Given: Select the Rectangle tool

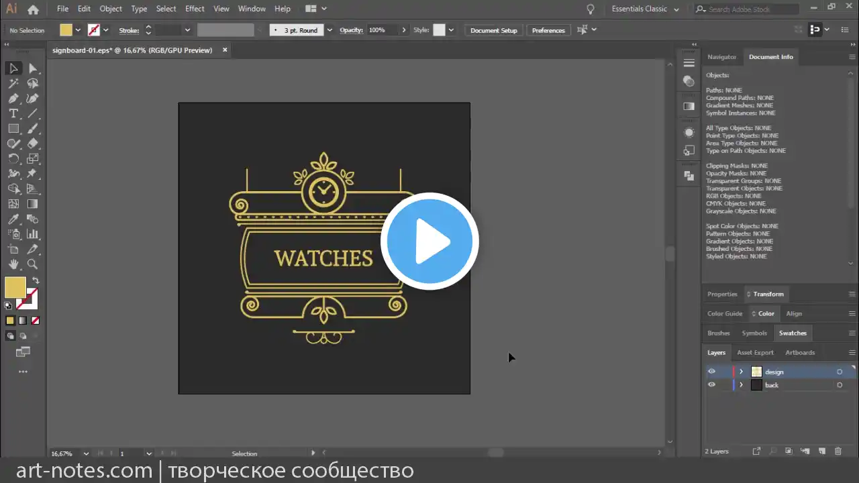Looking at the screenshot, I should pyautogui.click(x=13, y=129).
